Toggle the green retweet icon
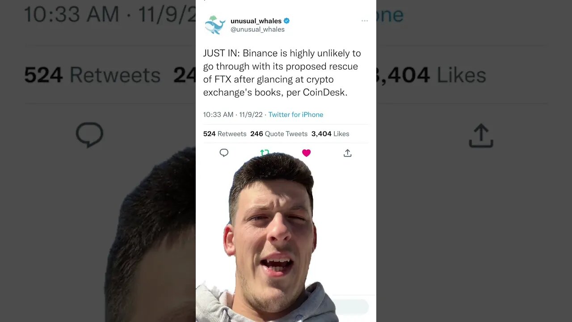The height and width of the screenshot is (322, 572). click(x=265, y=153)
